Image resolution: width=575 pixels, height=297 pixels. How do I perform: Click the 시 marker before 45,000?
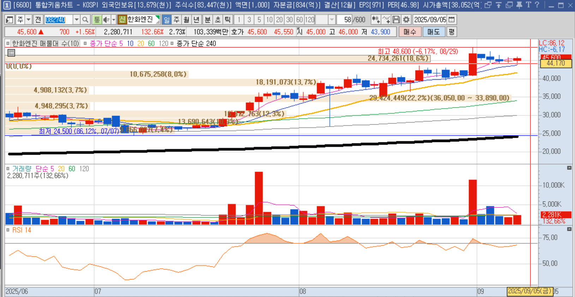tap(299, 32)
